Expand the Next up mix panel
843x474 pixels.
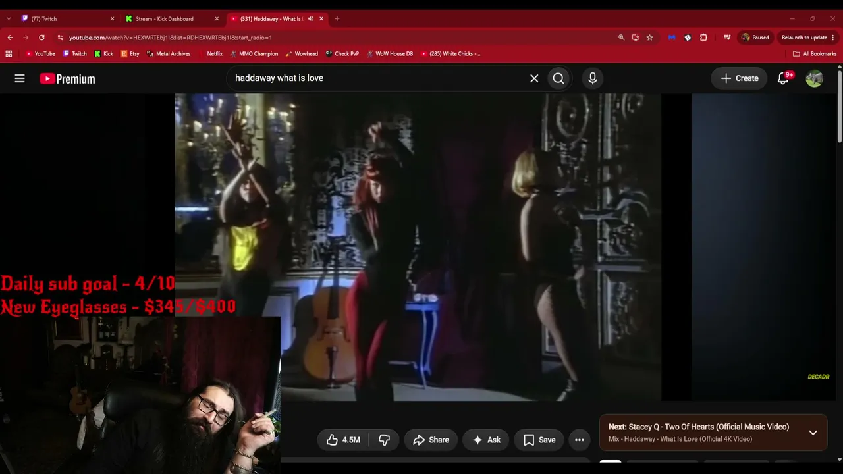[x=813, y=433]
